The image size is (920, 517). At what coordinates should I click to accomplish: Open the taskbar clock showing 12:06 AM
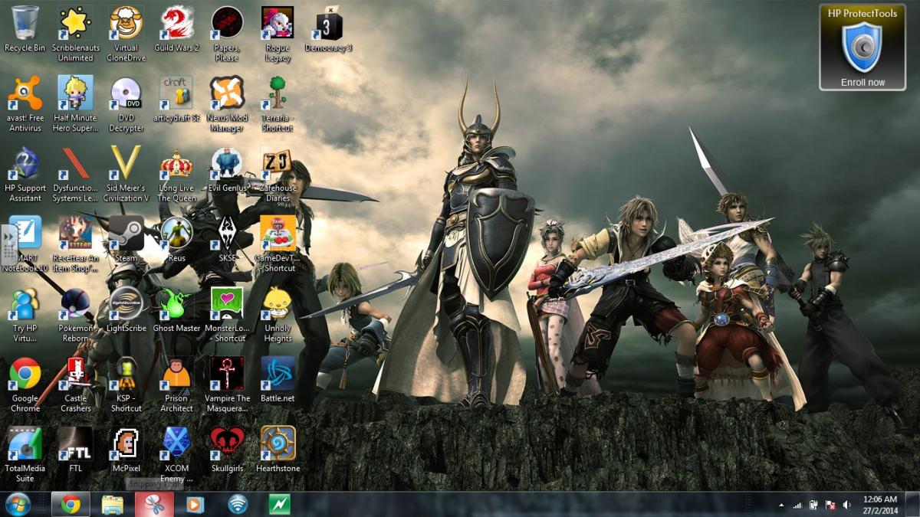click(x=880, y=505)
